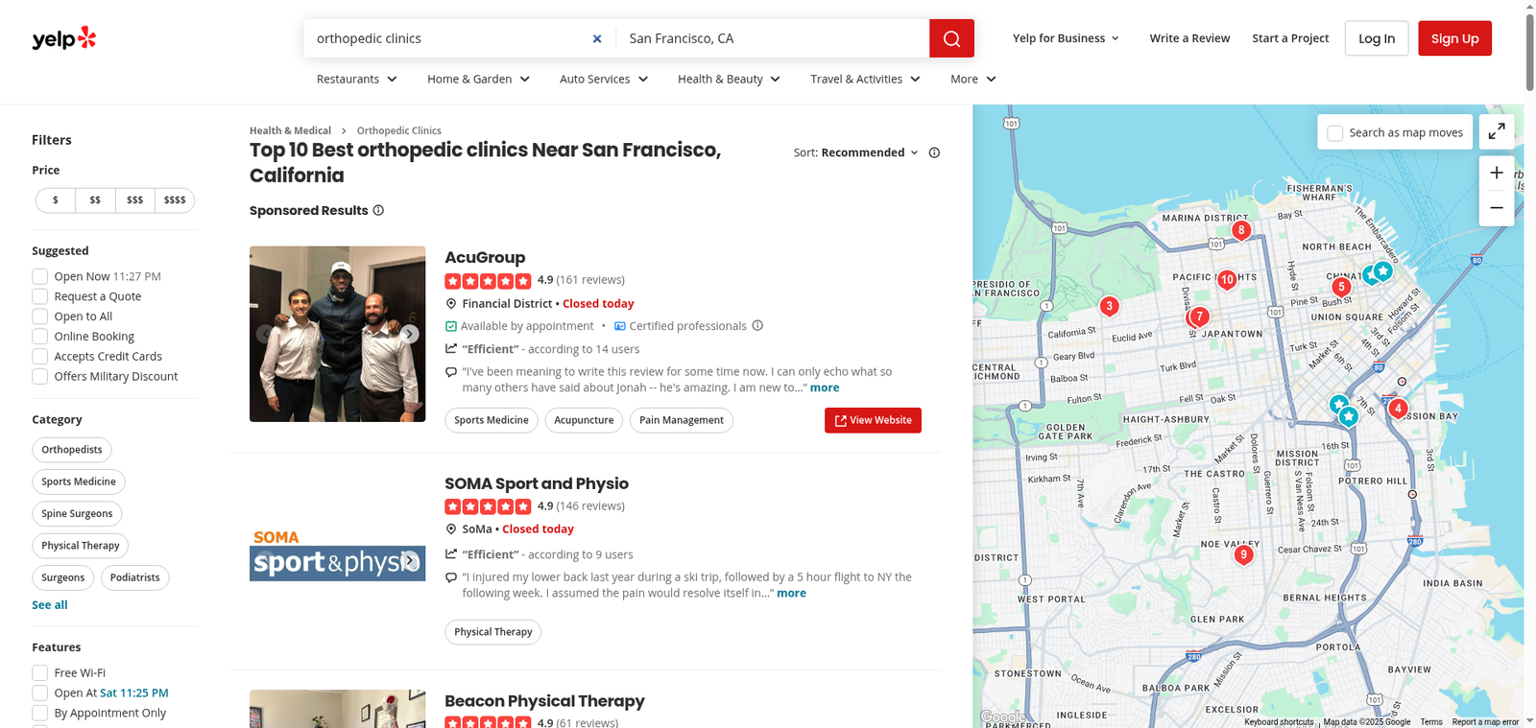Click the Sponsored Results info icon

point(378,210)
